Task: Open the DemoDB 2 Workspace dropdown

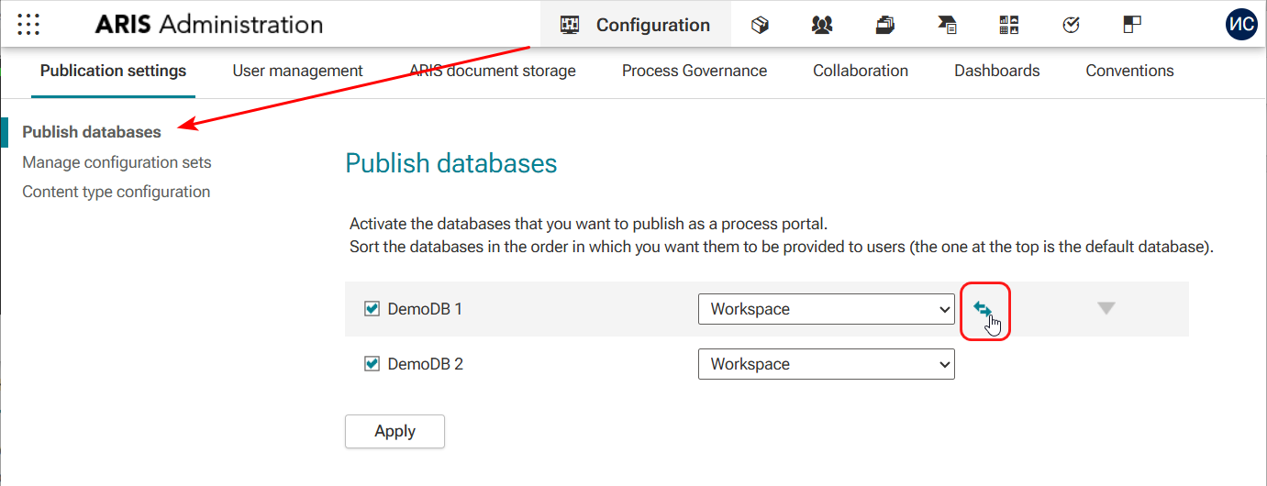Action: pyautogui.click(x=827, y=364)
